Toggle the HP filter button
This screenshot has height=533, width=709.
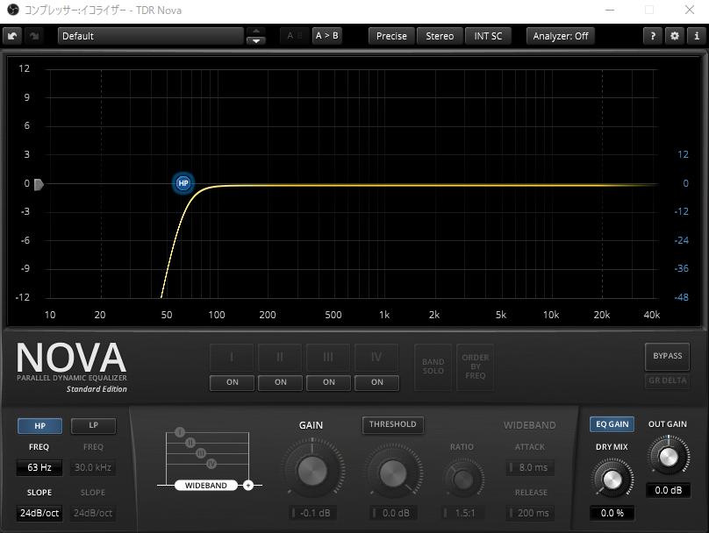coord(39,425)
